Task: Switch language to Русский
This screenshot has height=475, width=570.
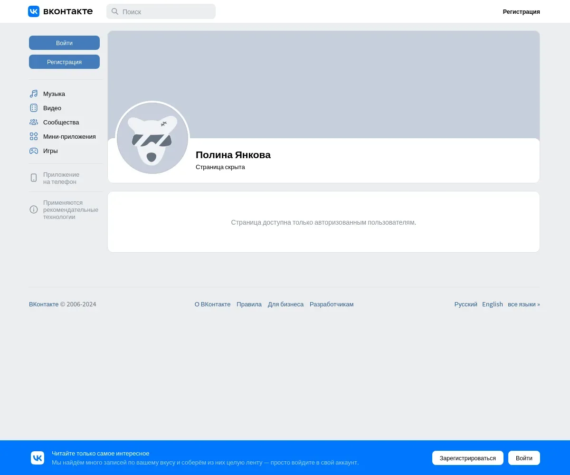Action: pos(466,304)
